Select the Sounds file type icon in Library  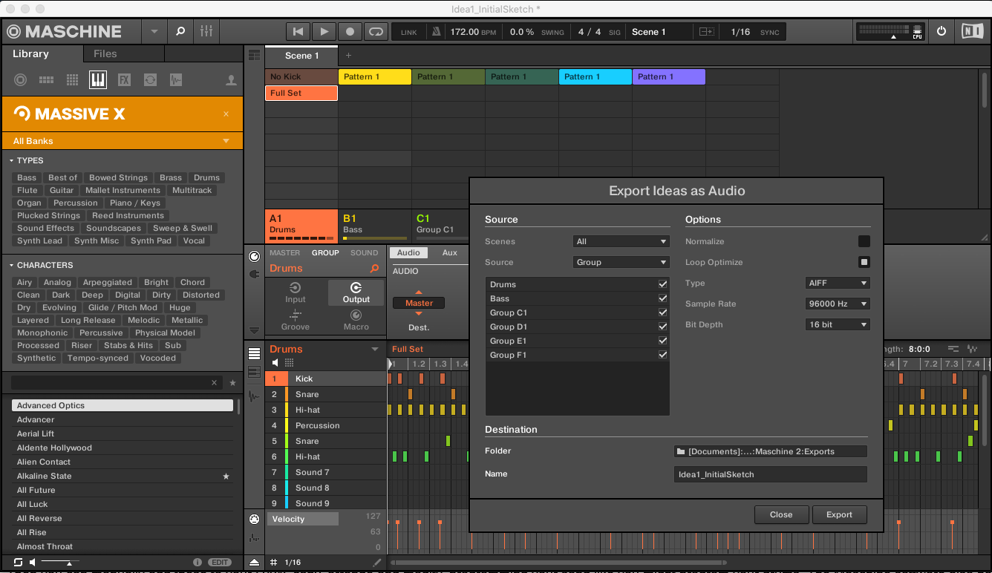click(x=72, y=79)
